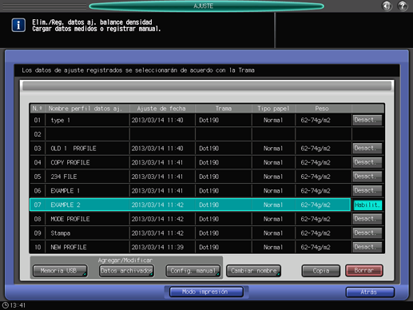This screenshot has height=310, width=413.
Task: Select the AJUSTE top tab
Action: [x=206, y=6]
